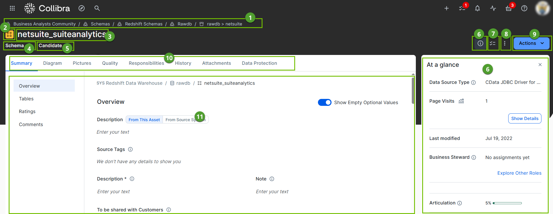Screen dimensions: 553x214
Task: Open the three-dot more options menu
Action: tap(505, 43)
